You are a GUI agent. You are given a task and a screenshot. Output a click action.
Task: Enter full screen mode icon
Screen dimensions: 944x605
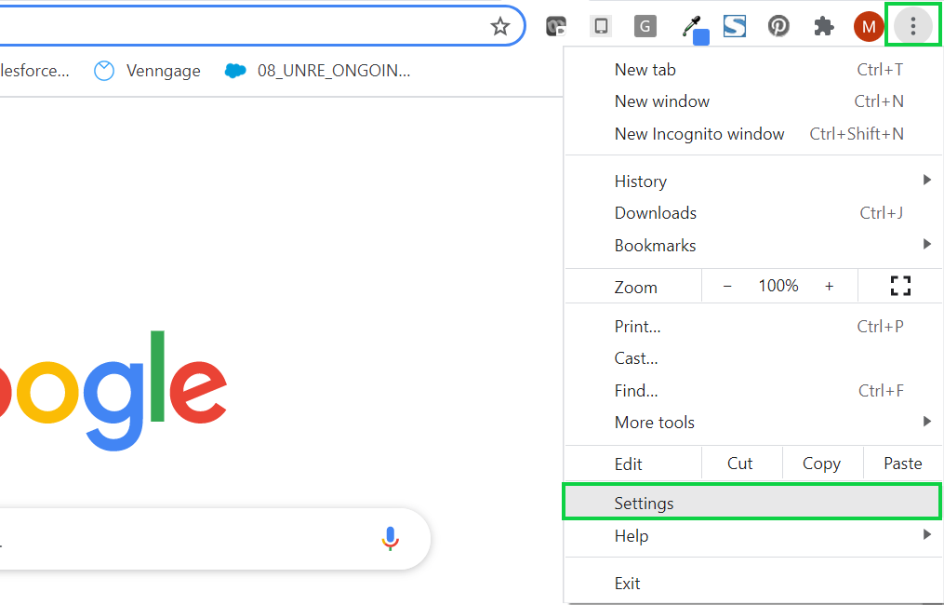pyautogui.click(x=900, y=286)
